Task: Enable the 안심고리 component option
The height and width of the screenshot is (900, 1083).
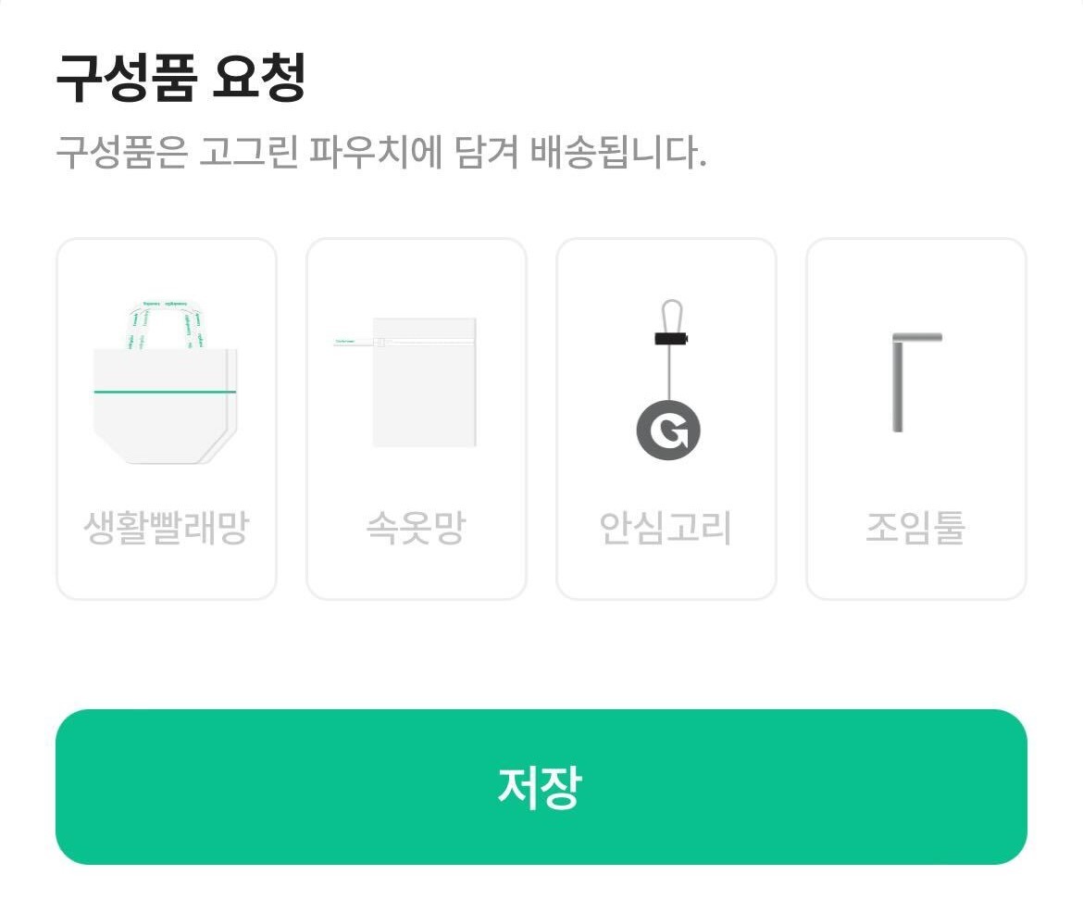Action: coord(666,419)
